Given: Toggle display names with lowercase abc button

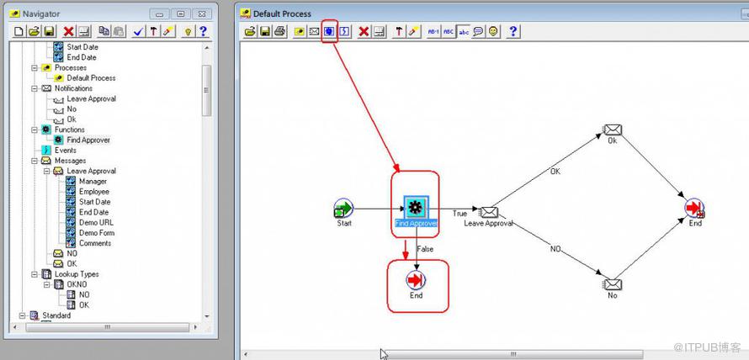Looking at the screenshot, I should click(x=464, y=31).
